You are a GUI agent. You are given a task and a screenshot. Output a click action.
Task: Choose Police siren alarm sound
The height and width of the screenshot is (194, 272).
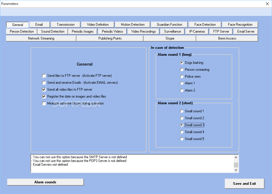[182, 77]
